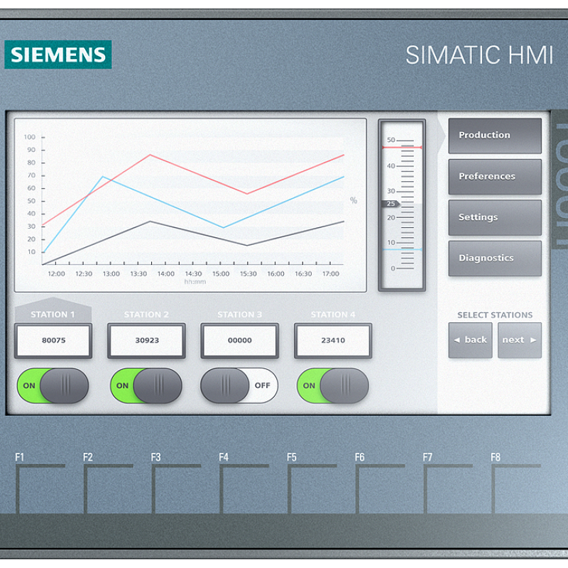The height and width of the screenshot is (568, 568).
Task: Open the Preferences menu
Action: tap(494, 177)
